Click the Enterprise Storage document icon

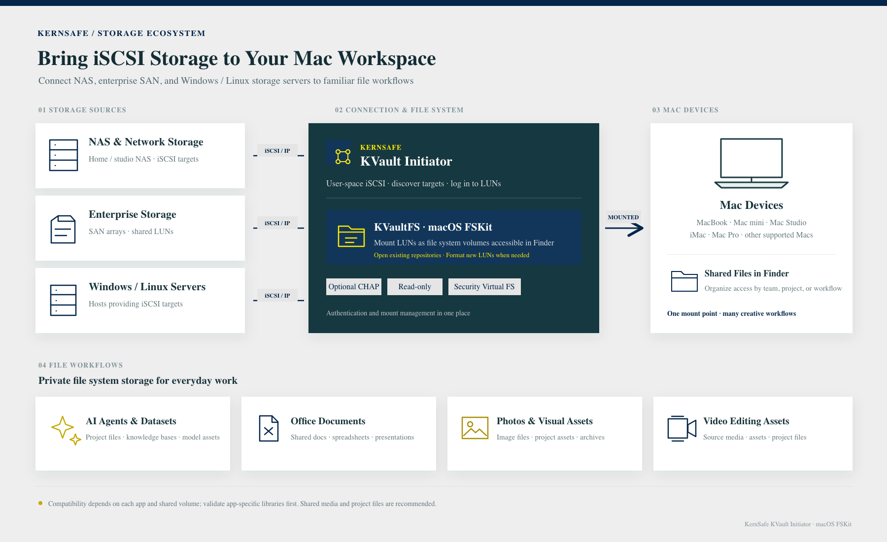63,229
